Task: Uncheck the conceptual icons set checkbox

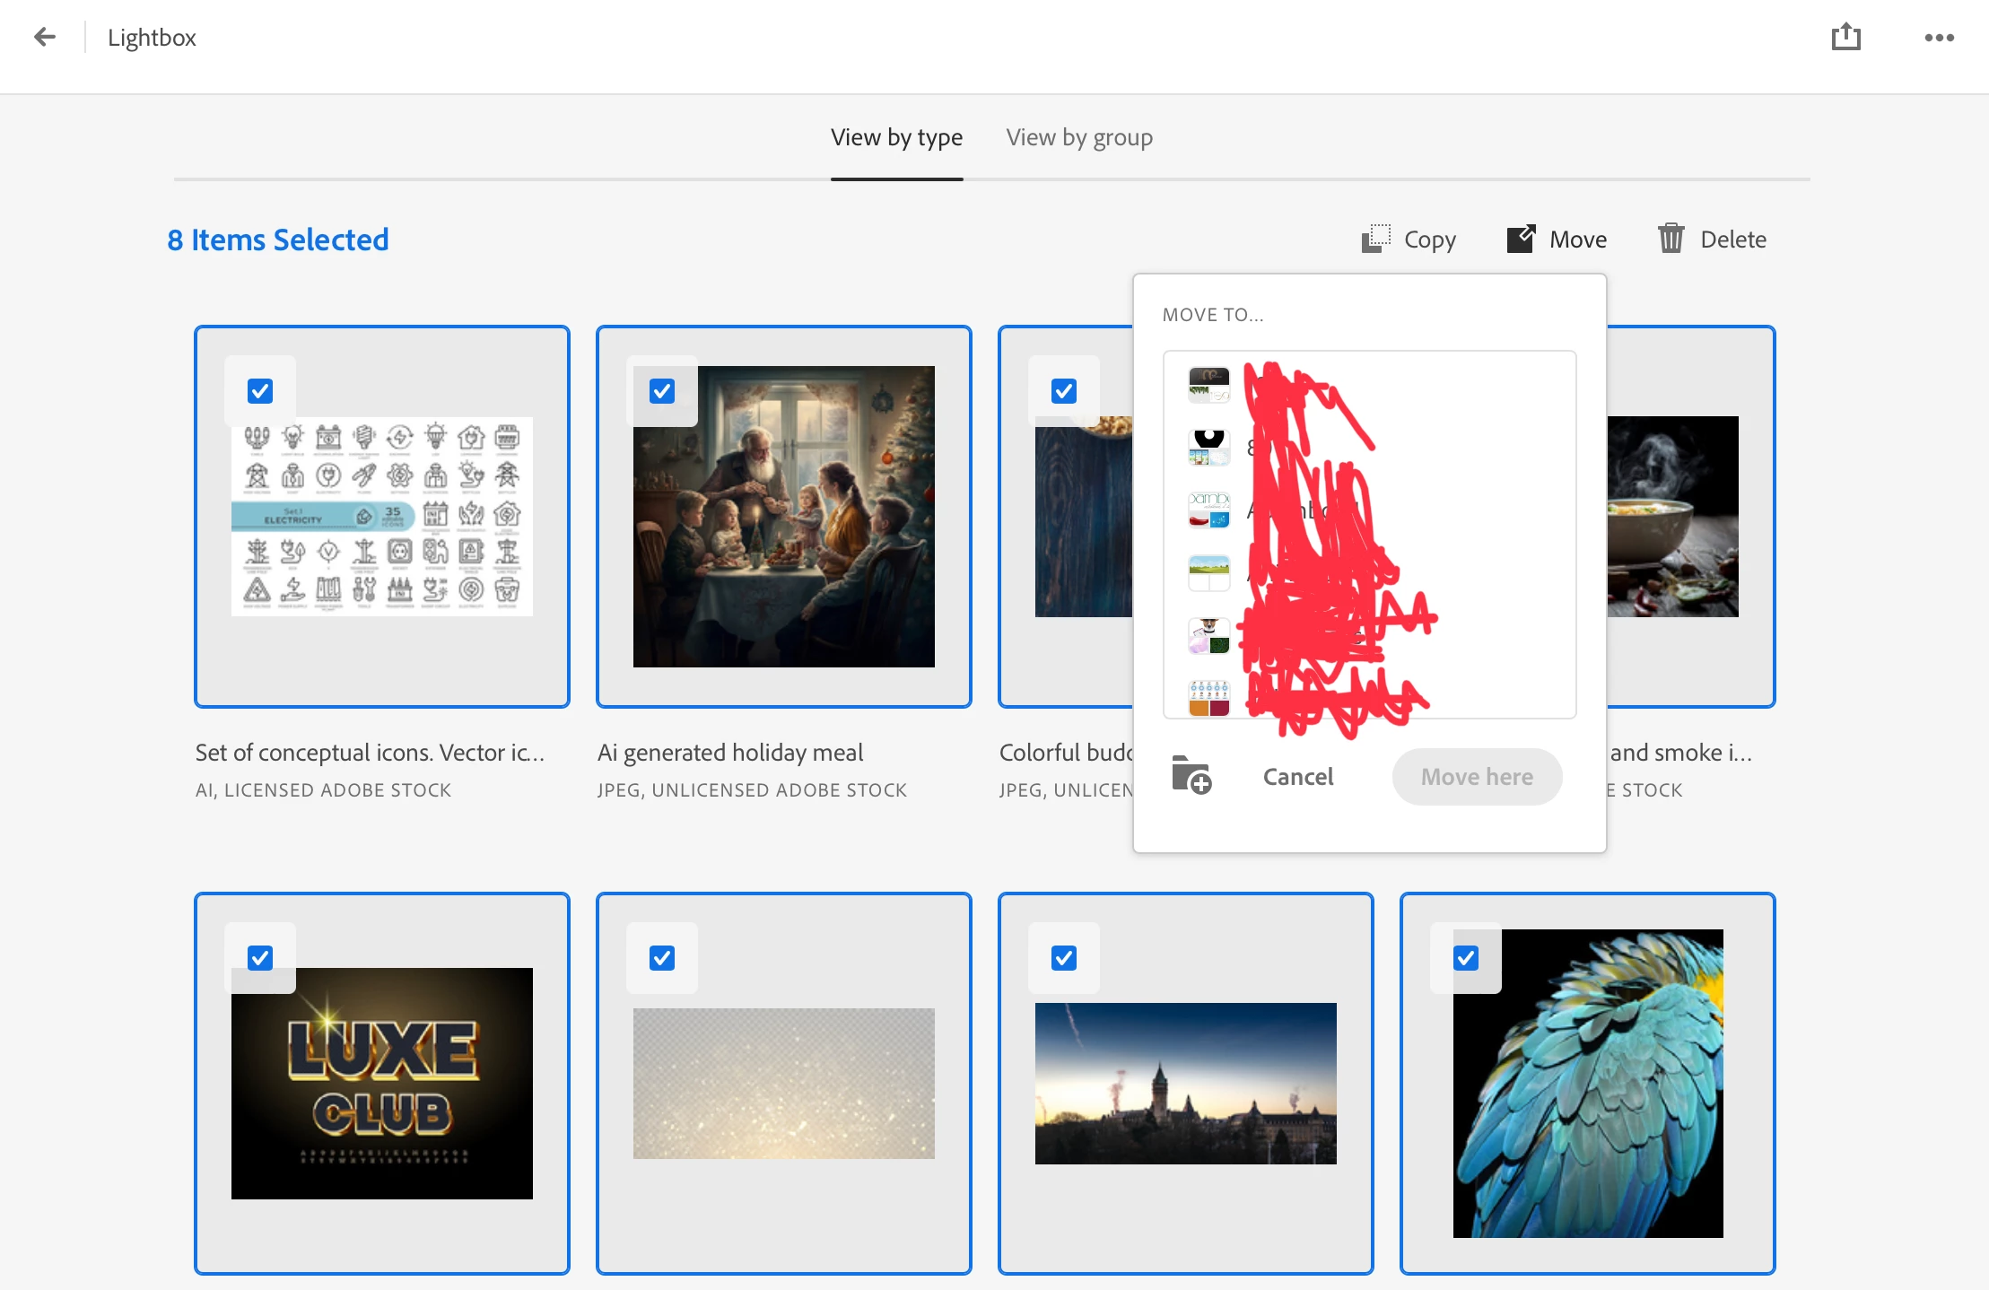Action: click(x=260, y=391)
